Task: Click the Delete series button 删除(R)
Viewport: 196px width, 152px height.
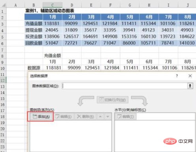Action: [x=85, y=116]
